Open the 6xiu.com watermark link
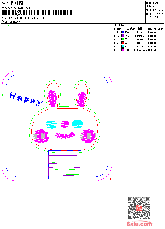The image size is (165, 229). click(x=139, y=224)
